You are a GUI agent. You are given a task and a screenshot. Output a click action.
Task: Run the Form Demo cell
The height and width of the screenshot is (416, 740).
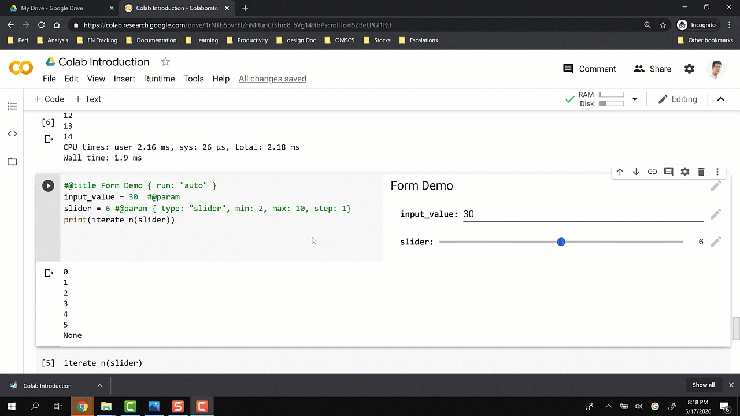(48, 185)
